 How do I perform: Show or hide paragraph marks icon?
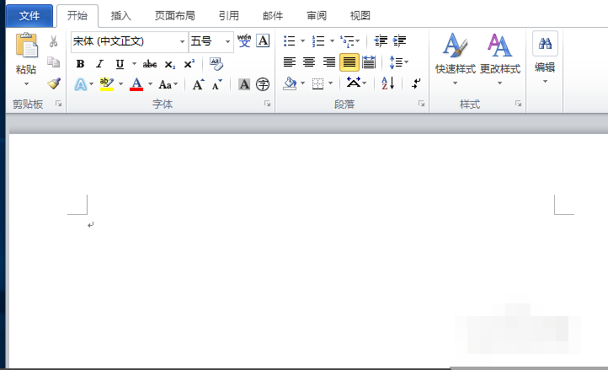[x=416, y=83]
